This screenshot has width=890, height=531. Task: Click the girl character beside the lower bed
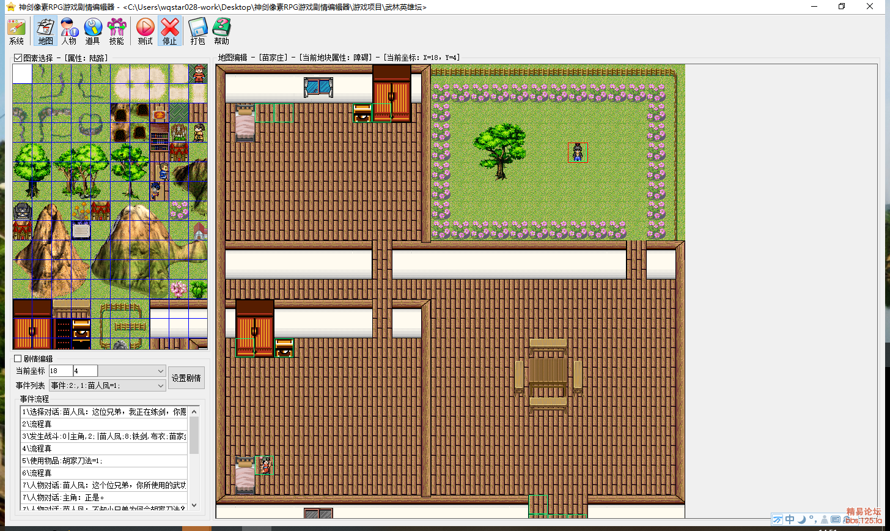pyautogui.click(x=265, y=466)
